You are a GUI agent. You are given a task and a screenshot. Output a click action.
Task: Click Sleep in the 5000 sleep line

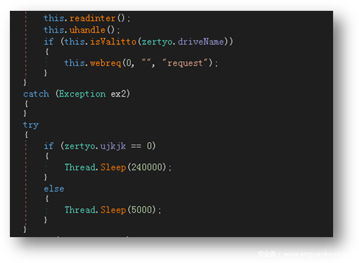point(113,210)
